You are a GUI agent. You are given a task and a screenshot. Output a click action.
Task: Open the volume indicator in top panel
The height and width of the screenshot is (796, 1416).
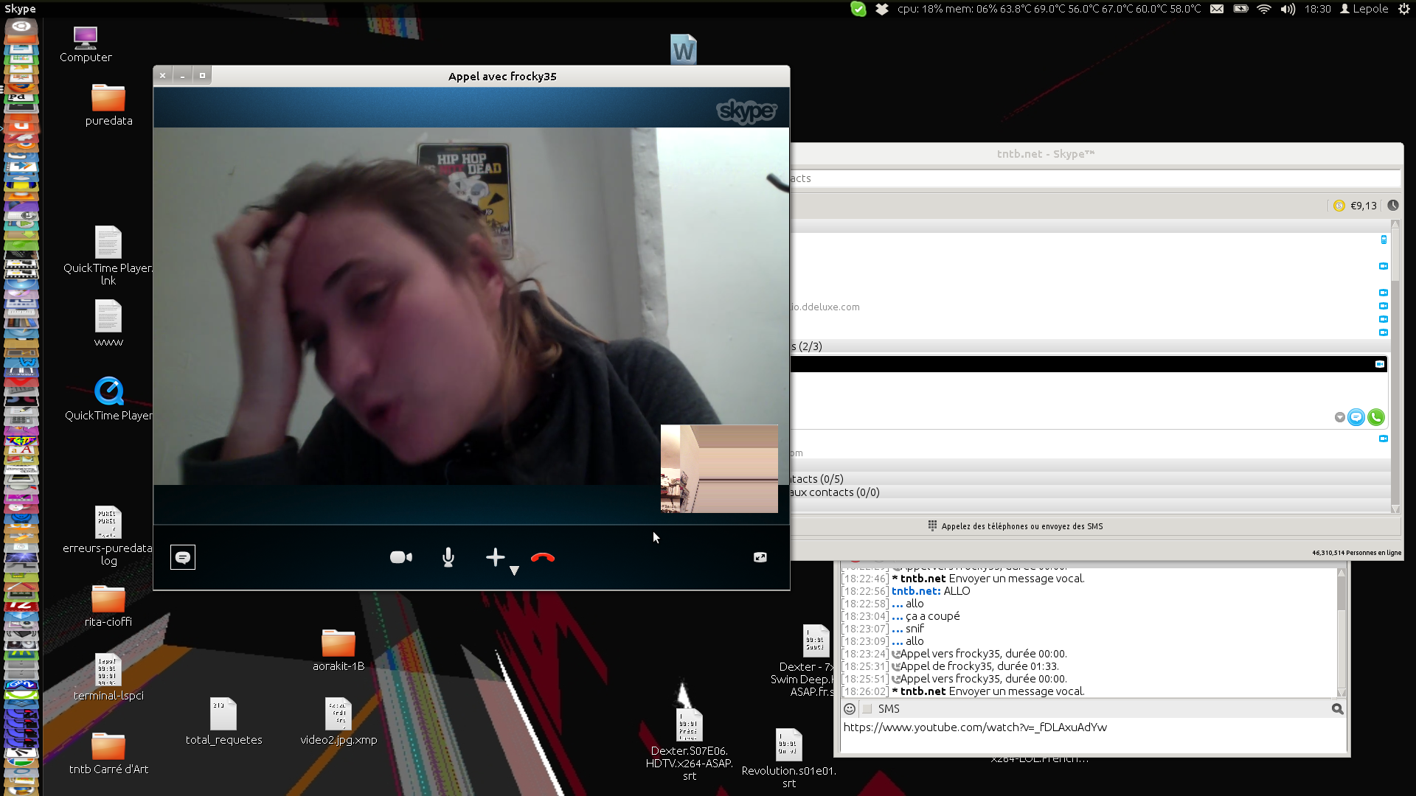click(1288, 9)
